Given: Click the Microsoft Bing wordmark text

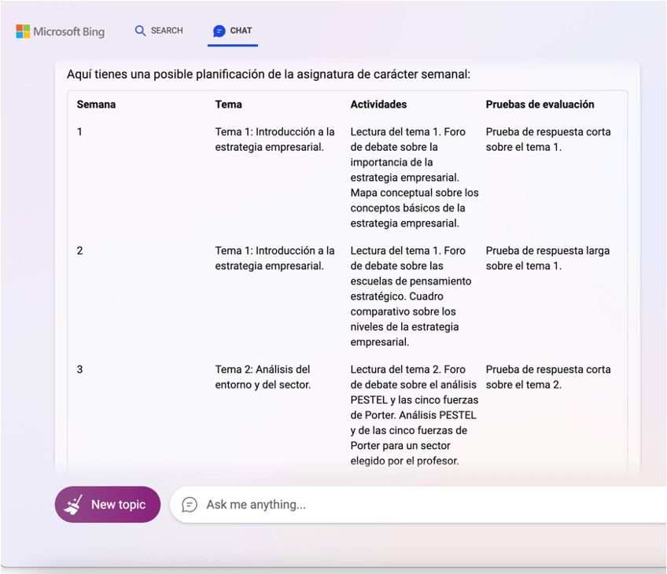Looking at the screenshot, I should pyautogui.click(x=69, y=32).
